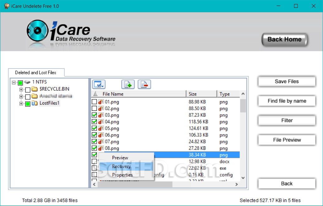The image size is (323, 206).
Task: Select the Deleted and Lost Files tab
Action: [x=36, y=73]
